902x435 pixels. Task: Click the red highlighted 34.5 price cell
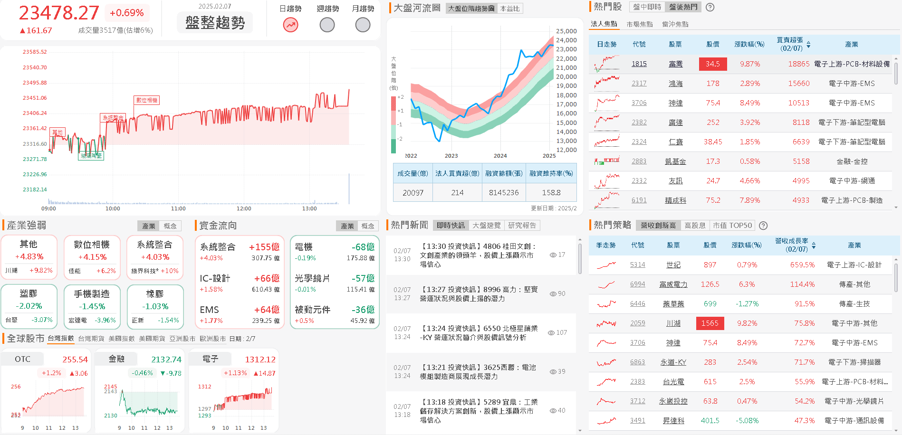(x=712, y=64)
